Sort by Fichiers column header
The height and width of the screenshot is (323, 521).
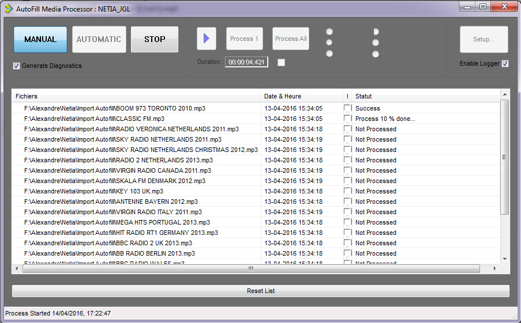136,96
